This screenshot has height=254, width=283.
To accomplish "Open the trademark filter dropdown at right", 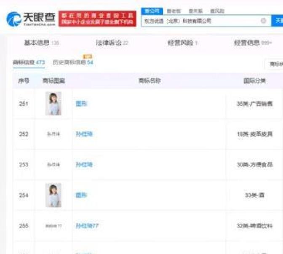I will (x=274, y=64).
